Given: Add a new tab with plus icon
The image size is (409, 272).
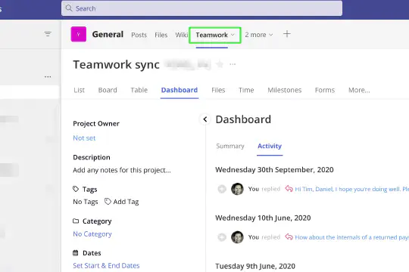Looking at the screenshot, I should pos(286,34).
